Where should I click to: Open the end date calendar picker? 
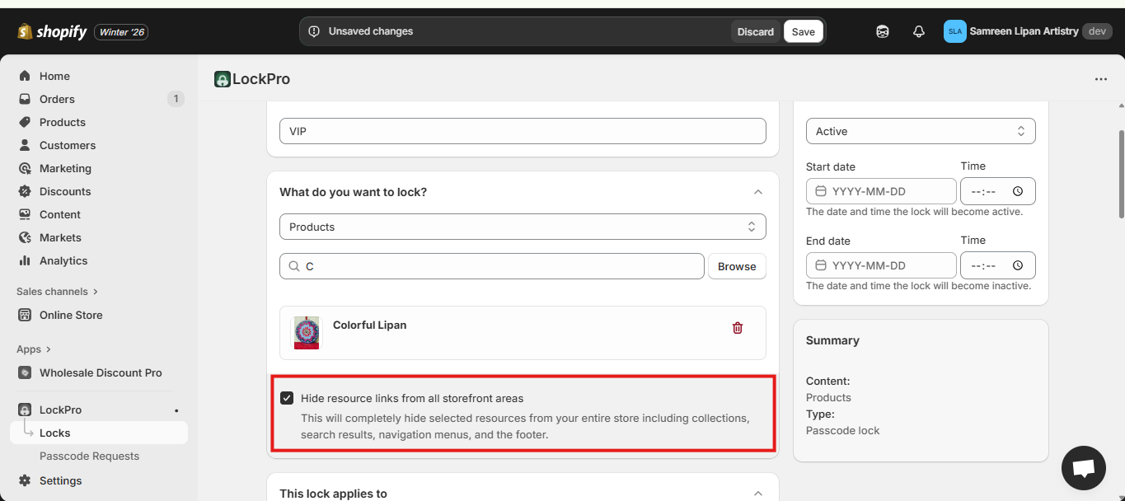(x=820, y=265)
